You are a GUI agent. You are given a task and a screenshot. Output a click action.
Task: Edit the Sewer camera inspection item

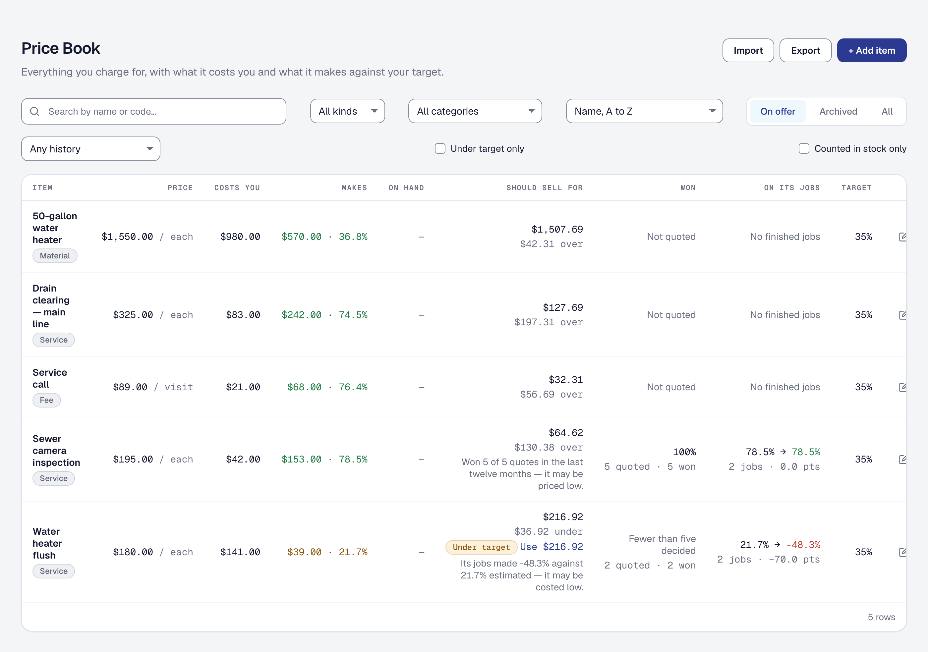click(902, 459)
